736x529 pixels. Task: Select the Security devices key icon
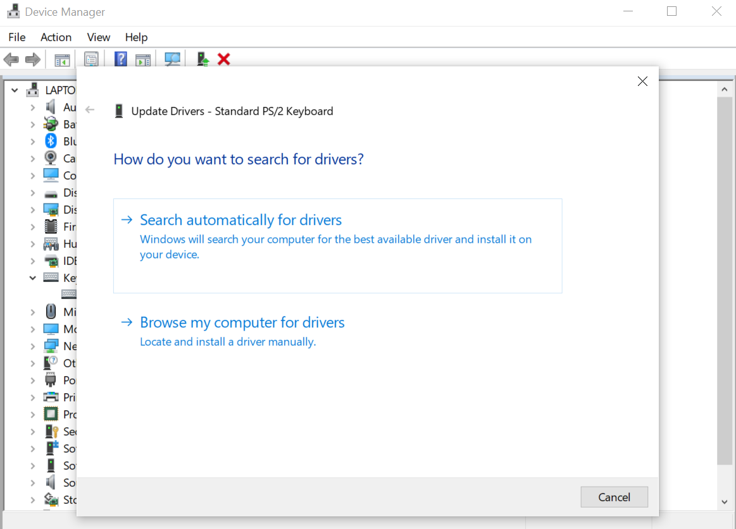[51, 432]
